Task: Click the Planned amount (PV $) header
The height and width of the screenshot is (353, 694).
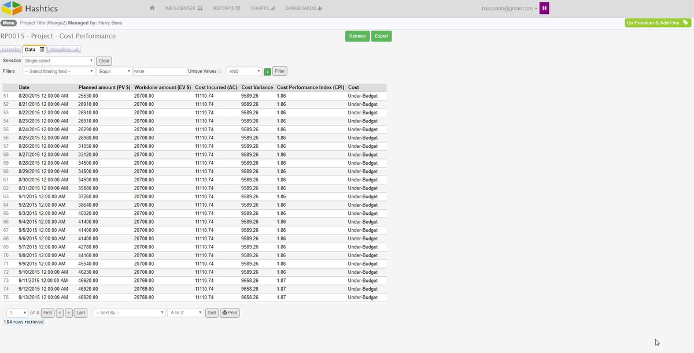Action: coord(104,87)
